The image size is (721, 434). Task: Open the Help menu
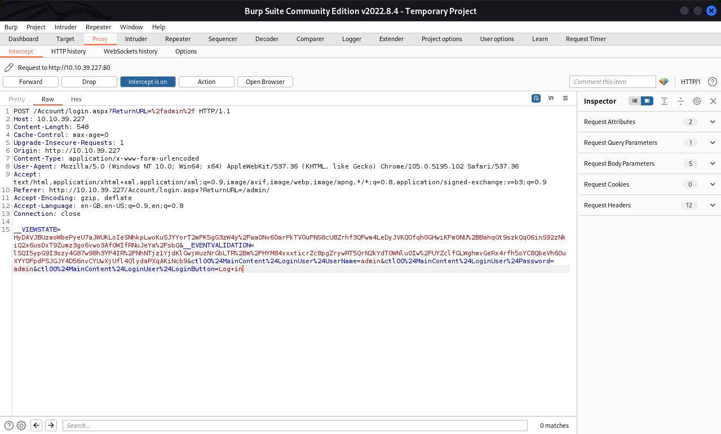[x=158, y=27]
